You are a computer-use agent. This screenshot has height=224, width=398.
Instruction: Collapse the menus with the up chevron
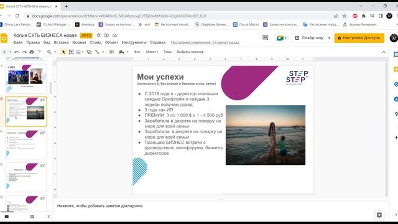tap(384, 52)
